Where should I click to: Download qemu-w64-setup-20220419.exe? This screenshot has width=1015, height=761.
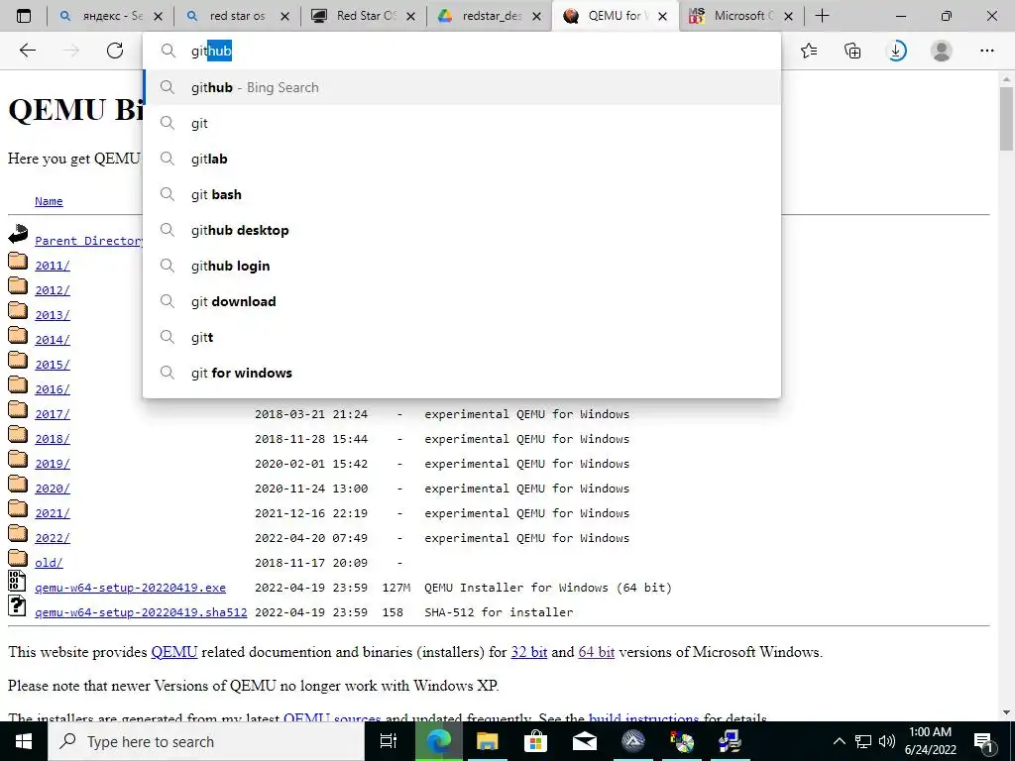(130, 588)
